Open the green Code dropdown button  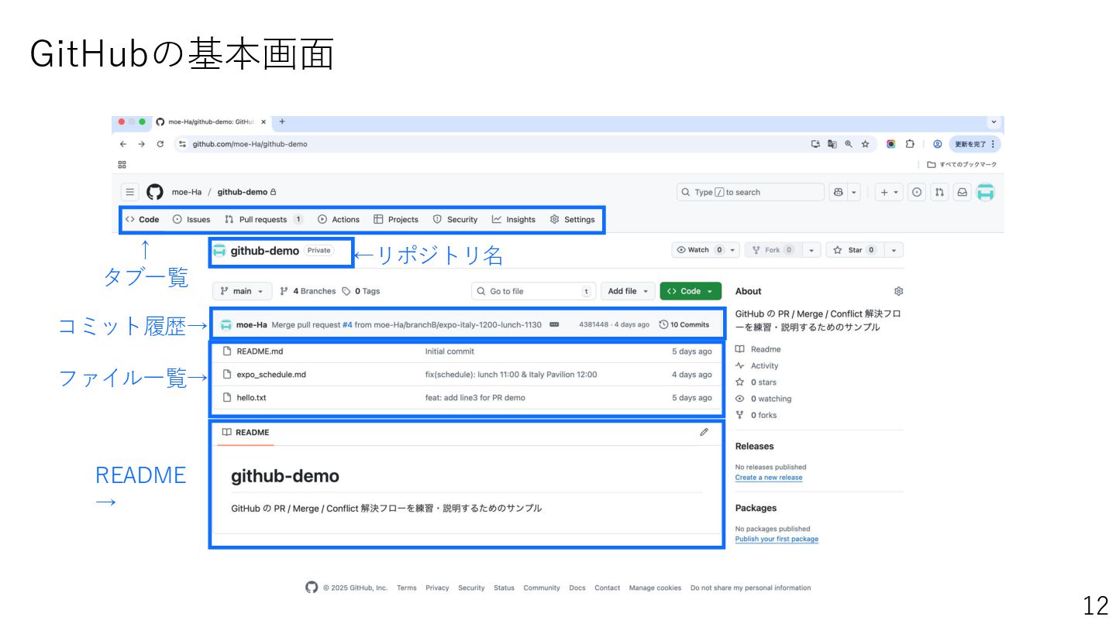click(691, 291)
